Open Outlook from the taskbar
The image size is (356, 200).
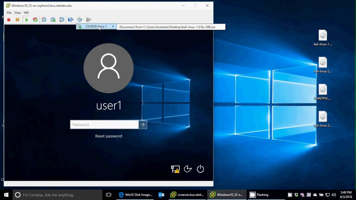pos(161,195)
